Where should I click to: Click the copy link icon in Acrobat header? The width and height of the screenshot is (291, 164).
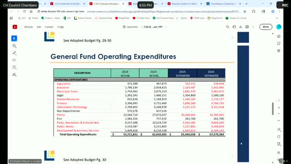pos(234,27)
